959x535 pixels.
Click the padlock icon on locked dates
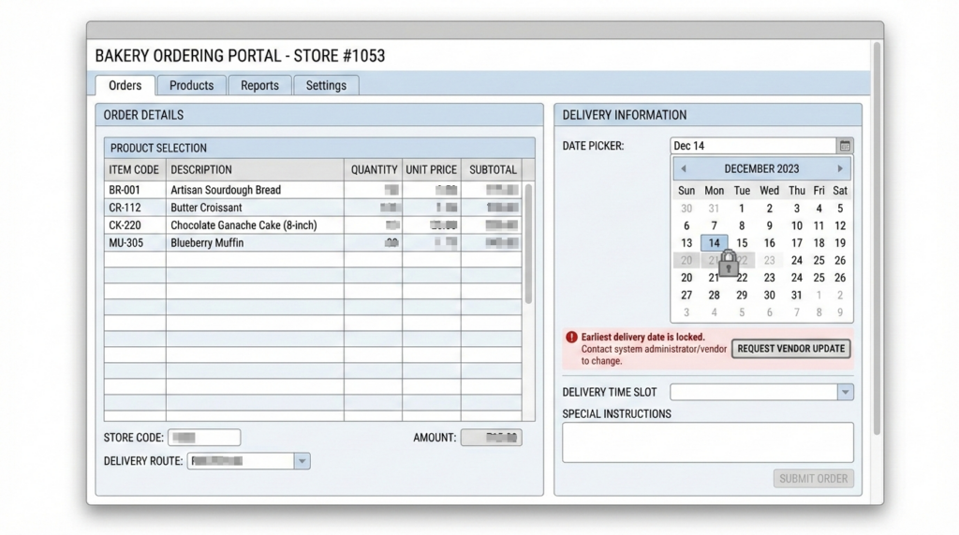point(728,262)
